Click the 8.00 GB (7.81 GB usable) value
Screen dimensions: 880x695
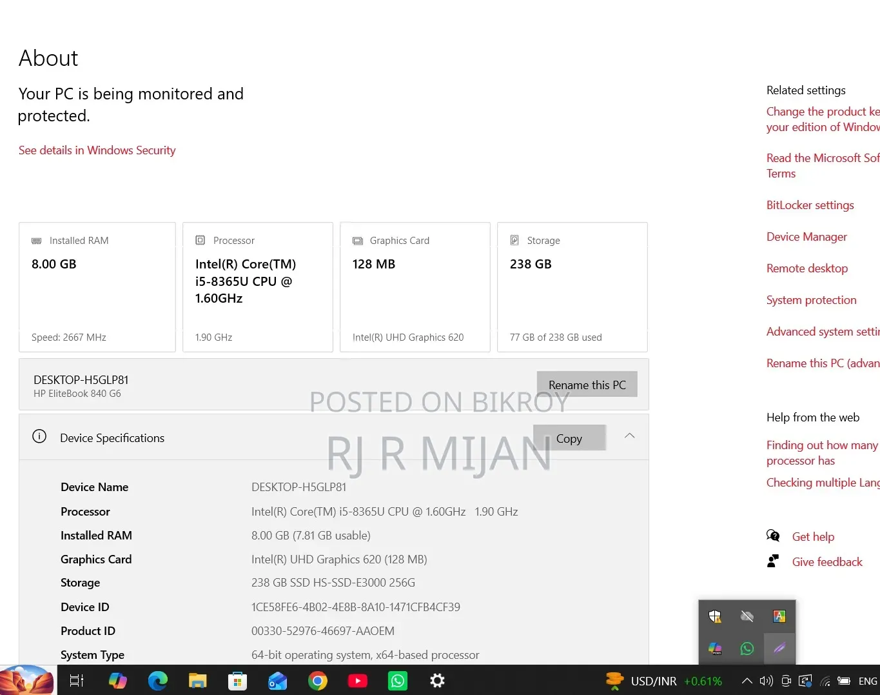pyautogui.click(x=311, y=536)
